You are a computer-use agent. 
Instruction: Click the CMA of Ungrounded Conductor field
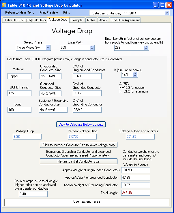point(87,76)
